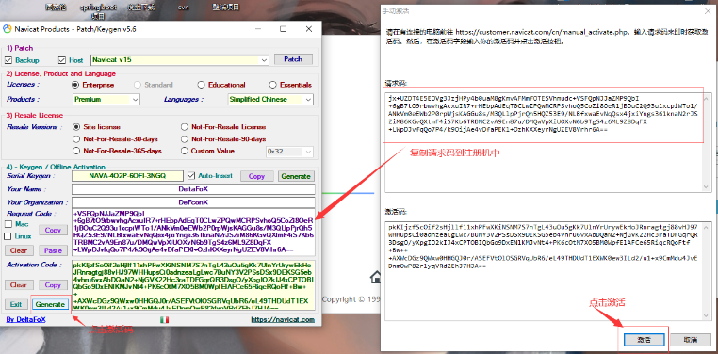Click inside the keygen Activation Code box
The width and height of the screenshot is (718, 354).
(x=193, y=284)
